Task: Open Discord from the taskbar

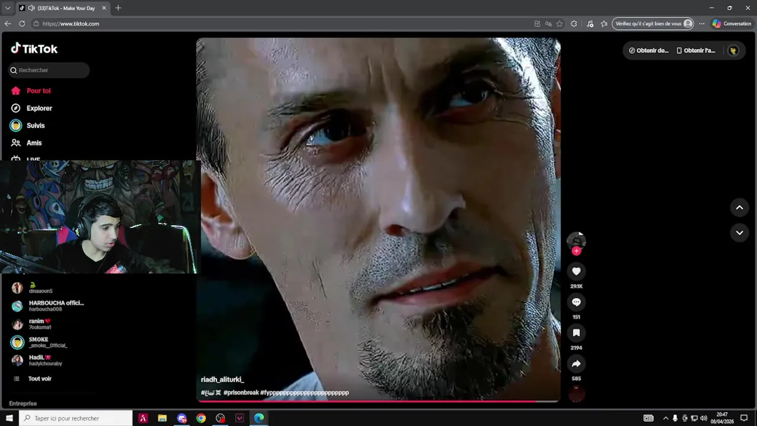Action: click(x=182, y=418)
